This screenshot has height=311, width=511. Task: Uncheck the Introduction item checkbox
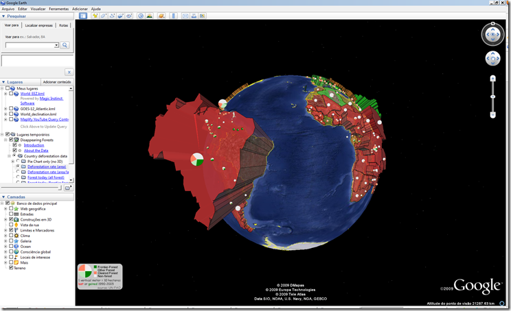[14, 145]
